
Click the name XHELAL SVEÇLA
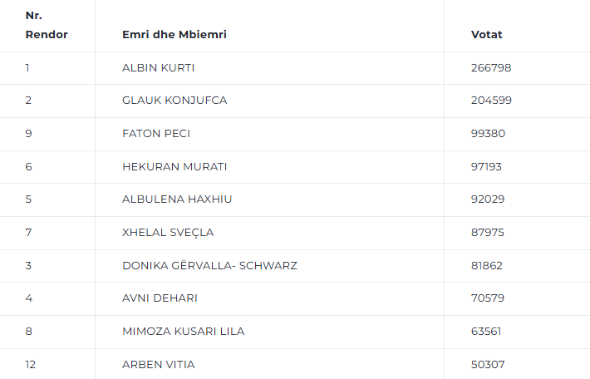point(167,232)
